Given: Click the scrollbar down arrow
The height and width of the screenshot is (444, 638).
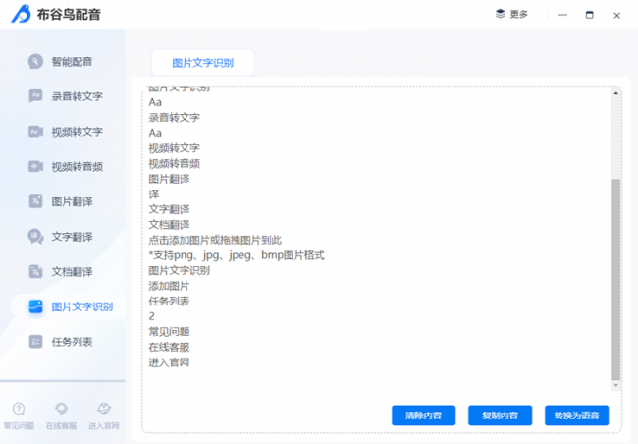Looking at the screenshot, I should (616, 385).
